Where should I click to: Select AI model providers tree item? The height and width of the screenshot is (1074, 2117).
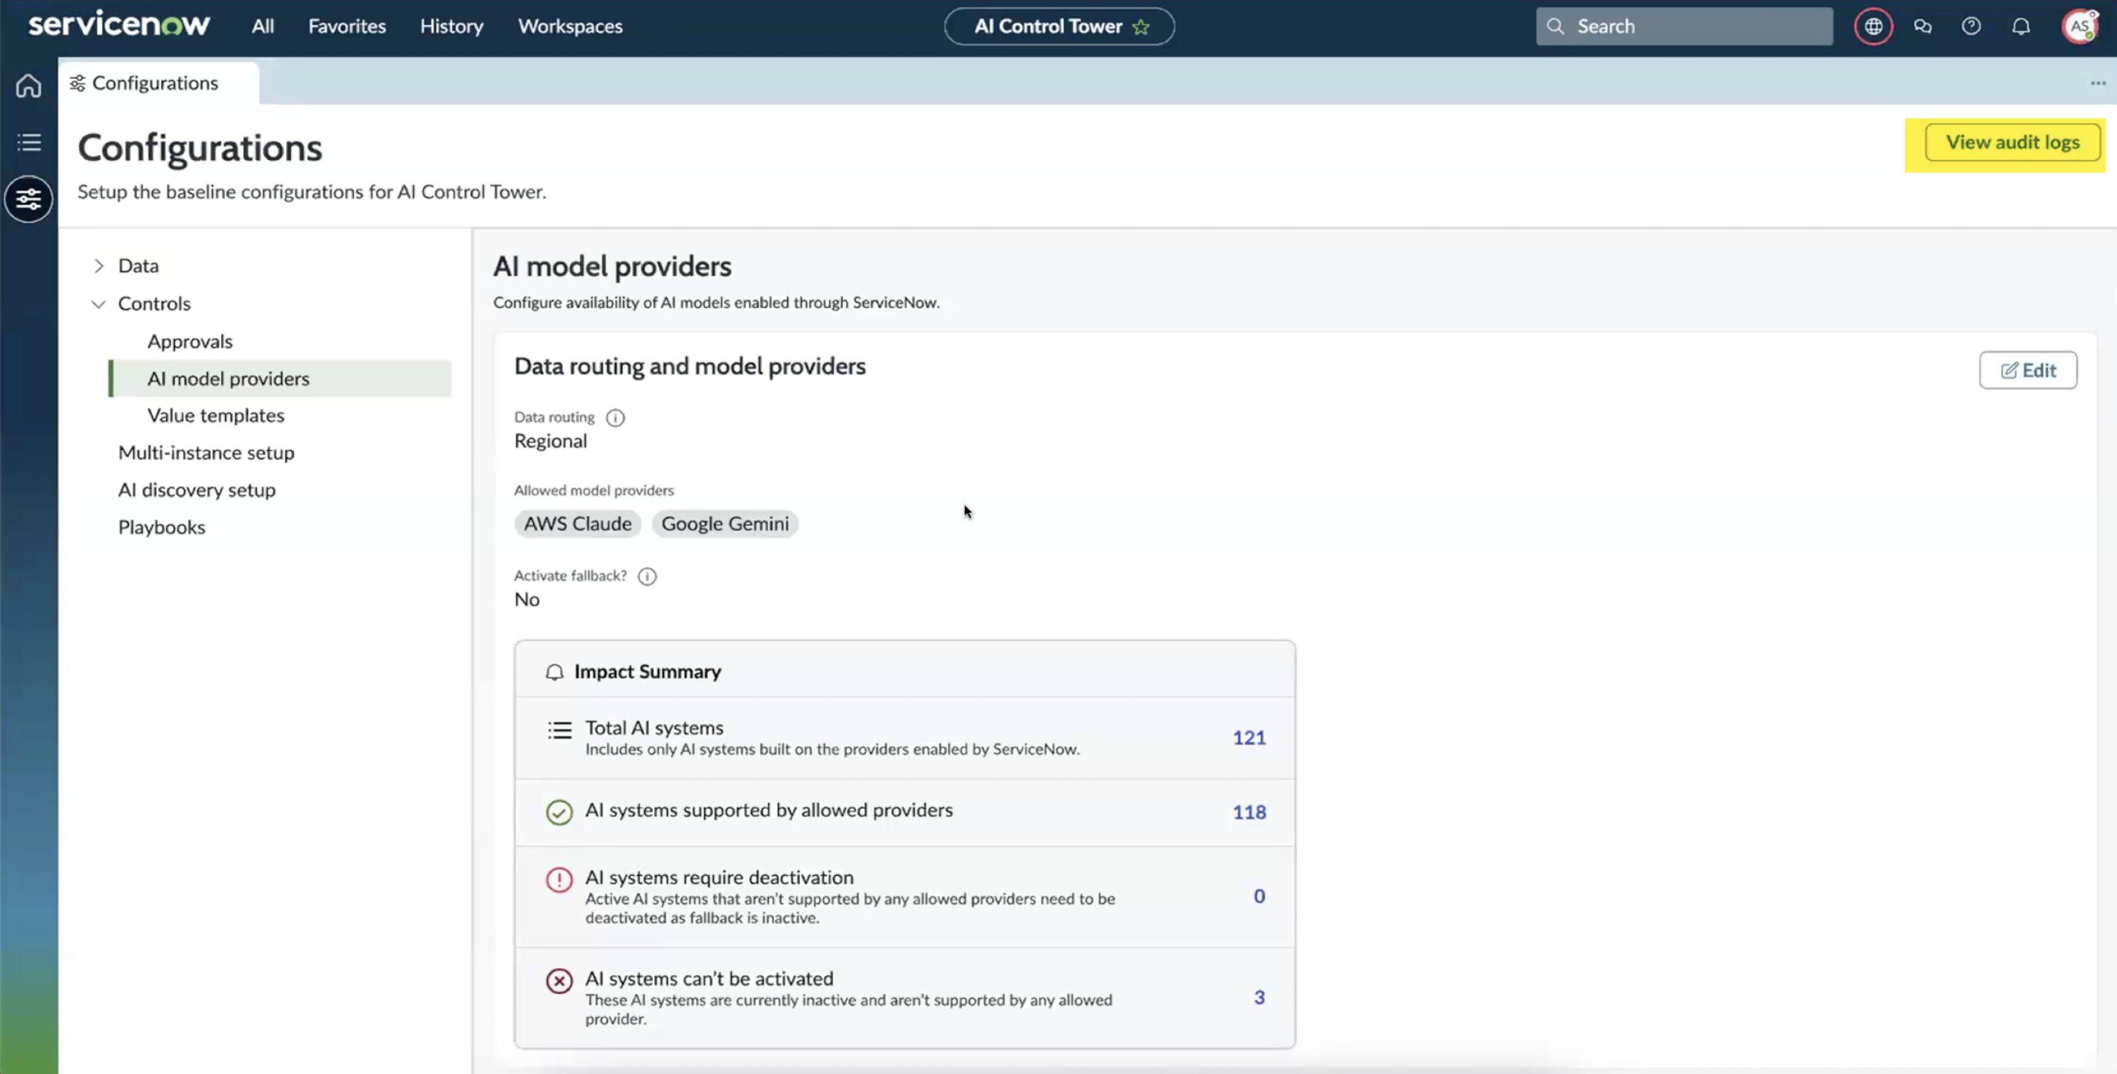280,379
